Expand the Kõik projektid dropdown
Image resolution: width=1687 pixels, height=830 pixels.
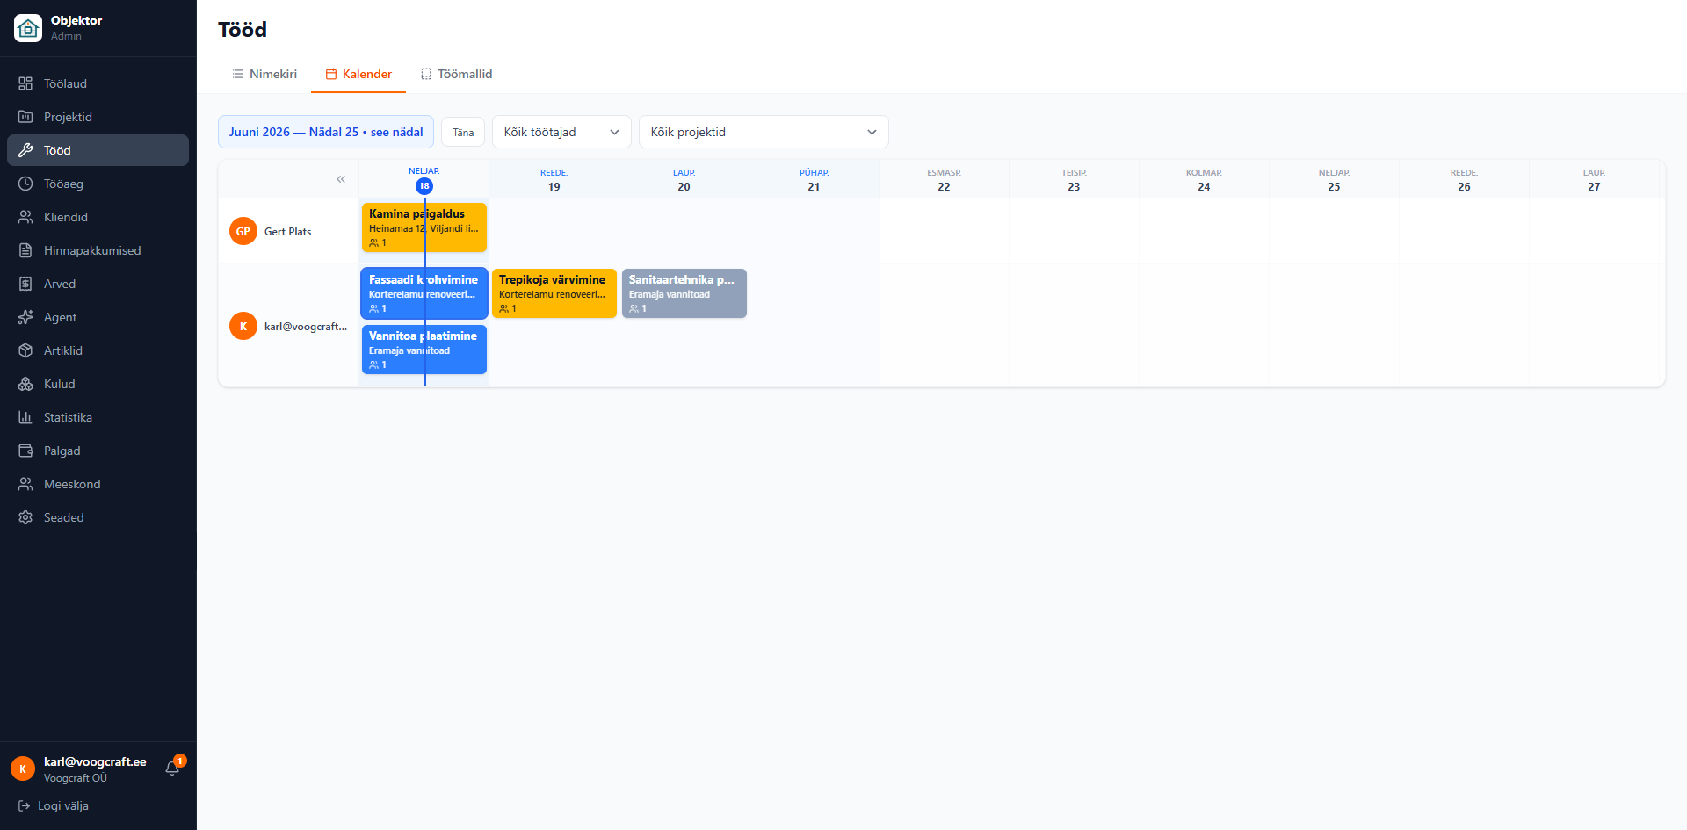[764, 132]
